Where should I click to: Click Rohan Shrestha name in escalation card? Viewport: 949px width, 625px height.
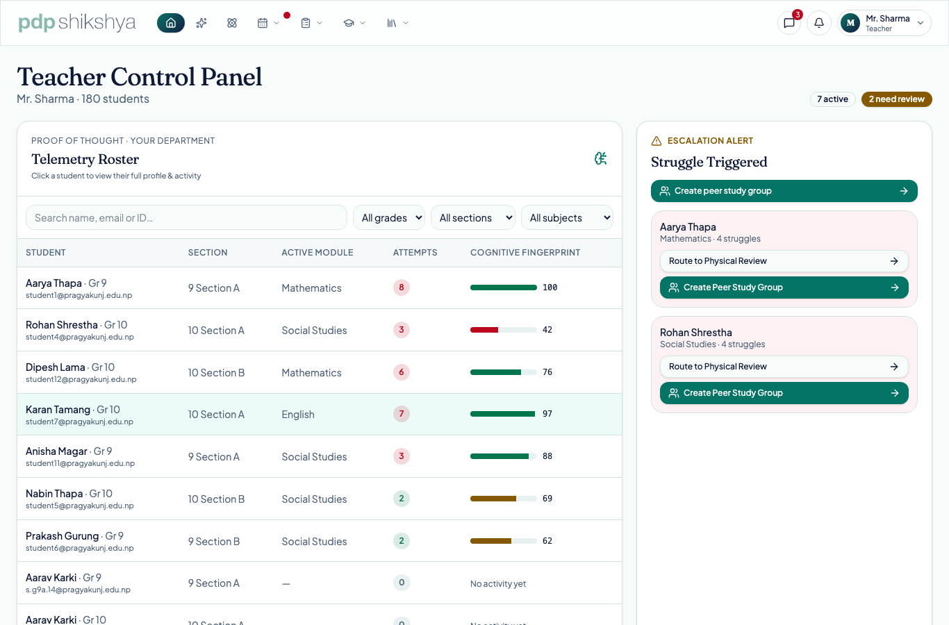tap(696, 333)
